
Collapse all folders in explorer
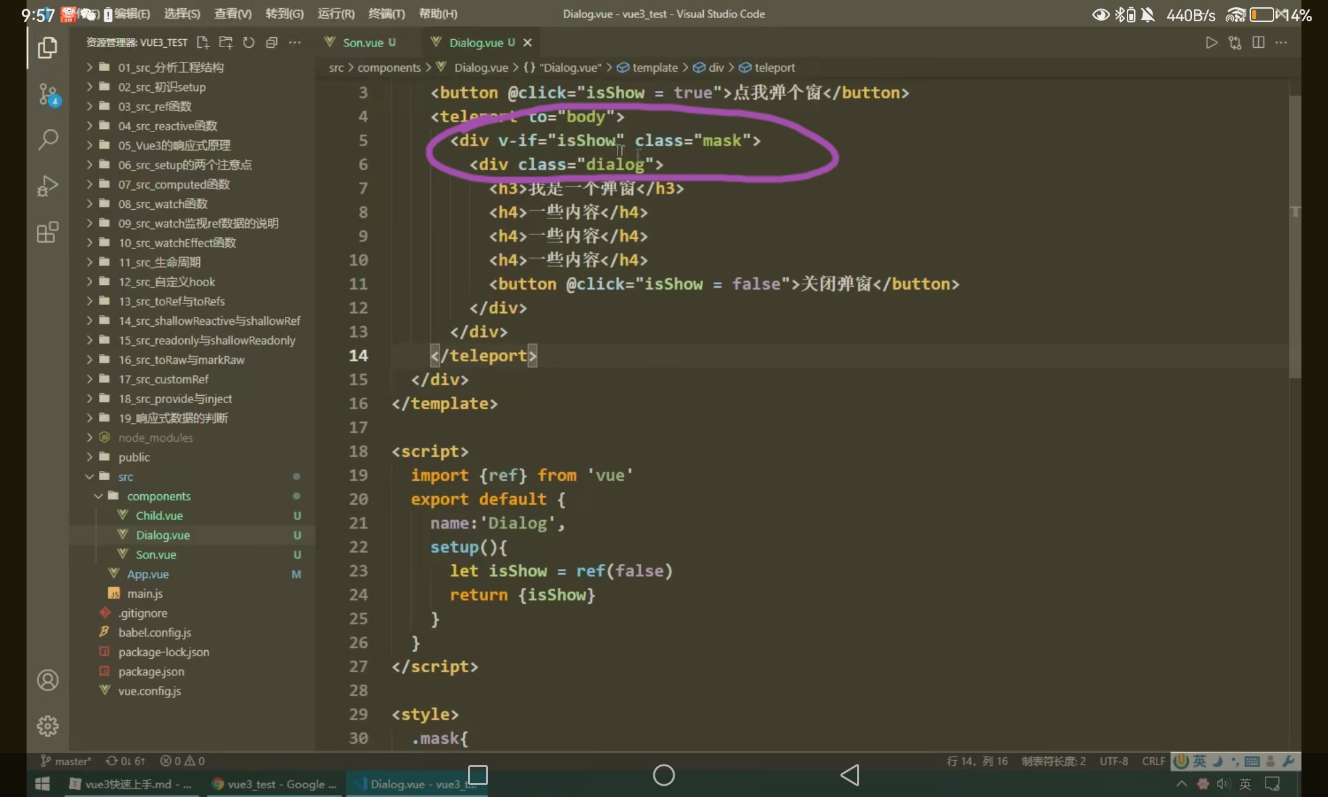(x=272, y=43)
